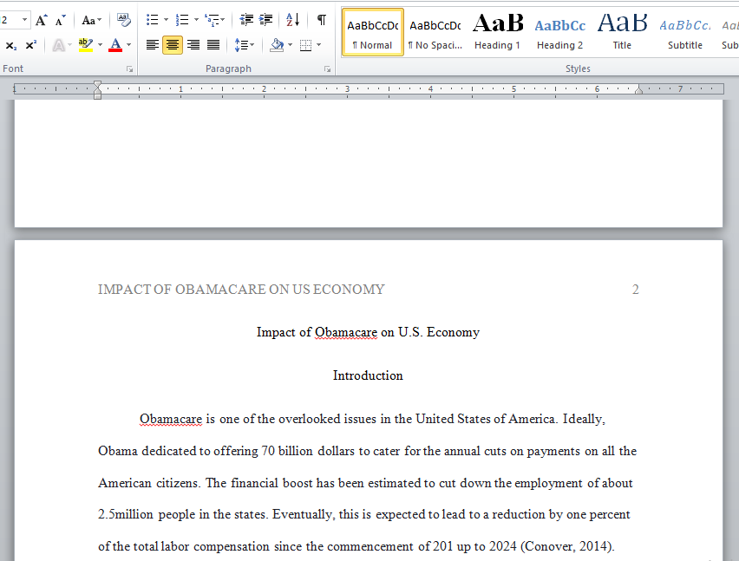Open the Text Effects dropdown arrow

click(x=70, y=45)
